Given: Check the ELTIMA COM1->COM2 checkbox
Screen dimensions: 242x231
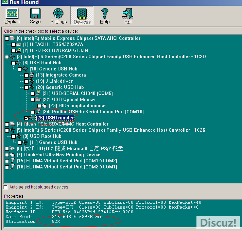Looking at the screenshot, I should (x=7, y=161).
